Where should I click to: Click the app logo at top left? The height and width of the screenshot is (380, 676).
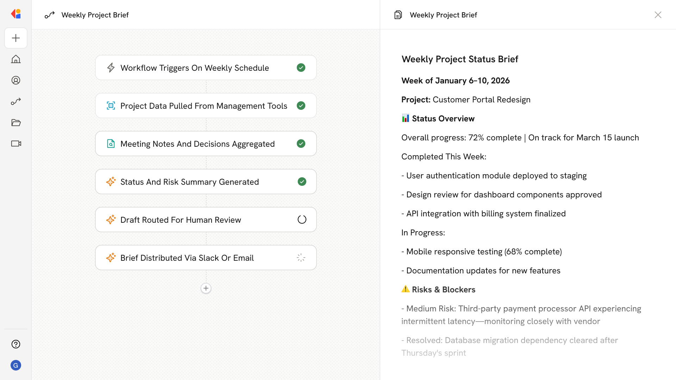pos(16,14)
